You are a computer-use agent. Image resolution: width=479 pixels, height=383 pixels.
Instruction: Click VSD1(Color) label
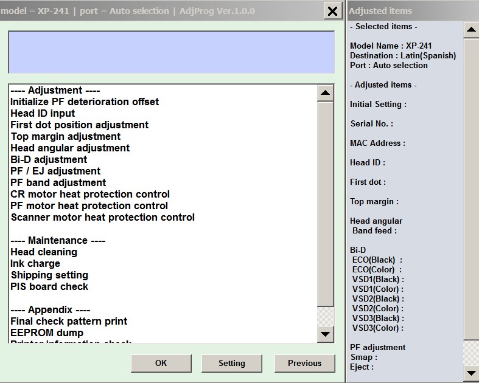tap(378, 289)
